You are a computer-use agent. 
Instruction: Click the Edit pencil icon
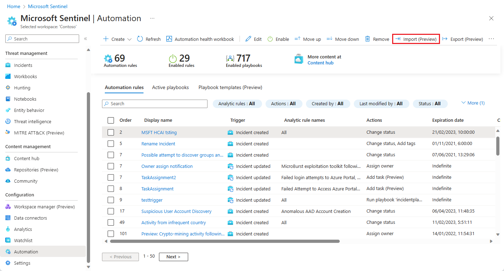[x=248, y=39]
